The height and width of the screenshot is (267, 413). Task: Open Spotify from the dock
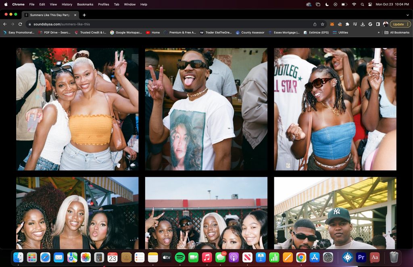point(180,257)
